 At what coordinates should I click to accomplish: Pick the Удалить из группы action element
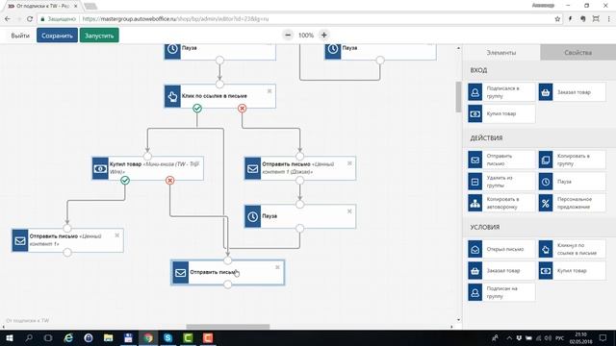[501, 182]
